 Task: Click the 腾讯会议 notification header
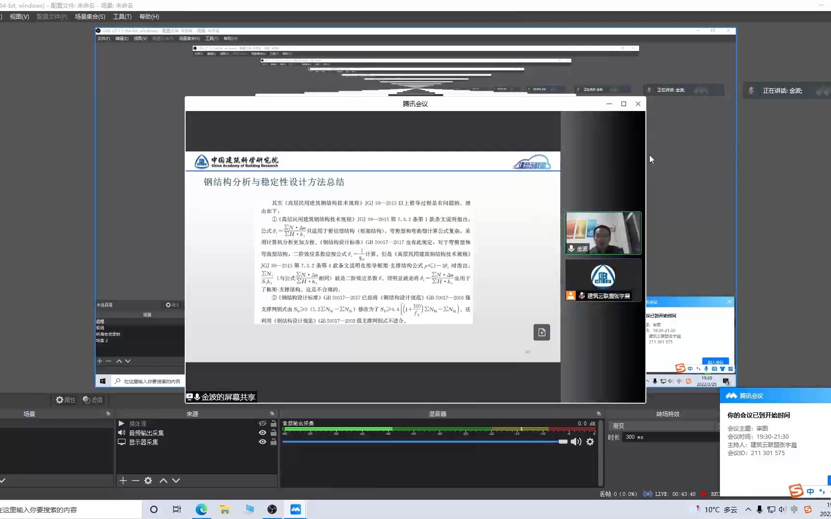[775, 395]
